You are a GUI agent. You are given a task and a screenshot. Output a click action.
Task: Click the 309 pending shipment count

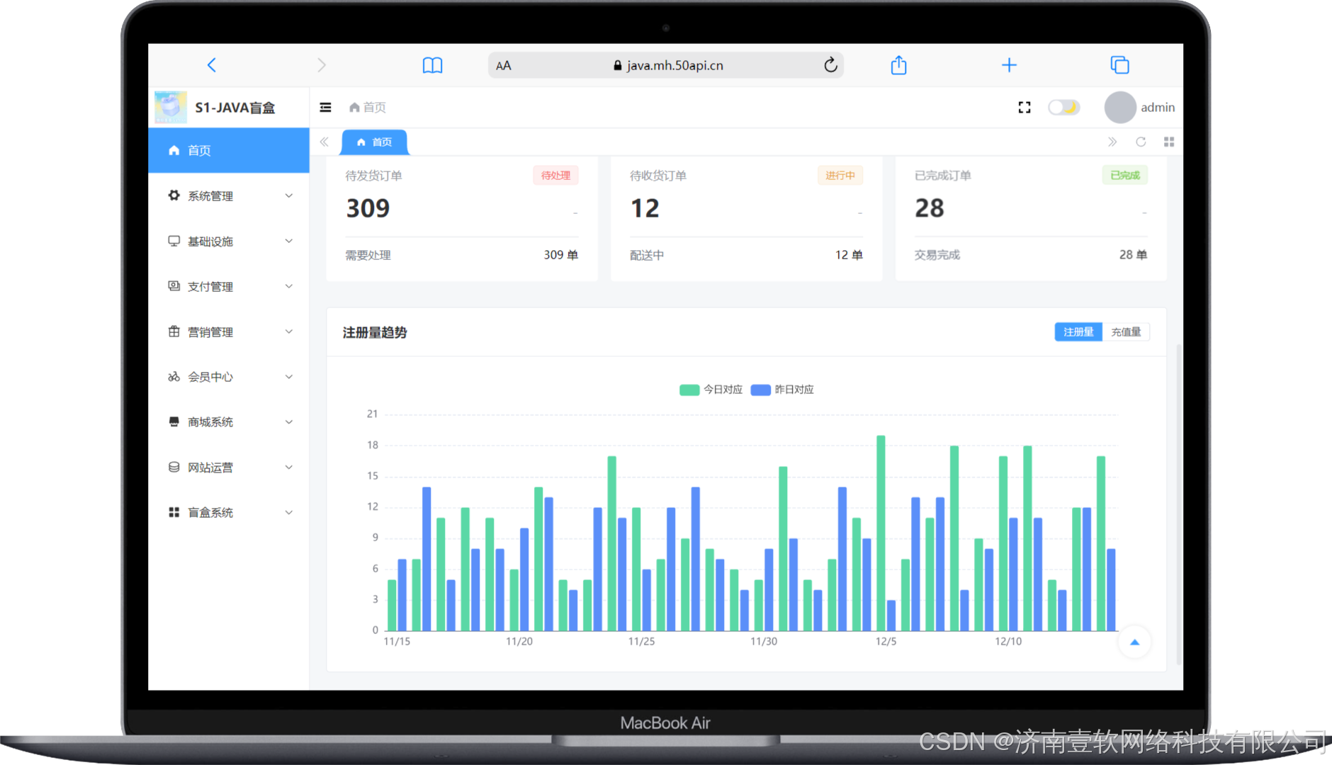pyautogui.click(x=368, y=208)
